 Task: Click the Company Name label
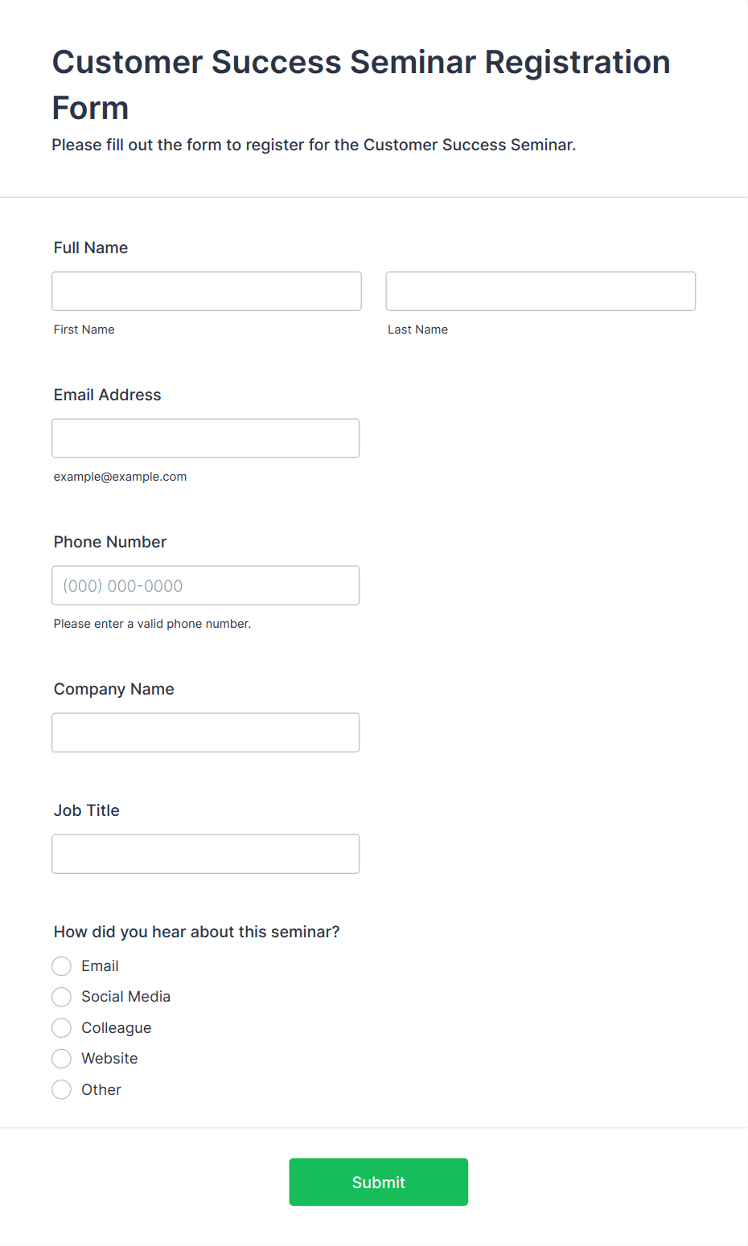[114, 689]
